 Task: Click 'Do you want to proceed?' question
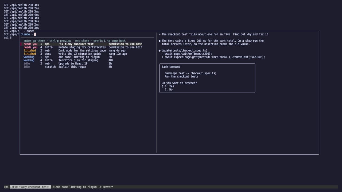pos(179,83)
